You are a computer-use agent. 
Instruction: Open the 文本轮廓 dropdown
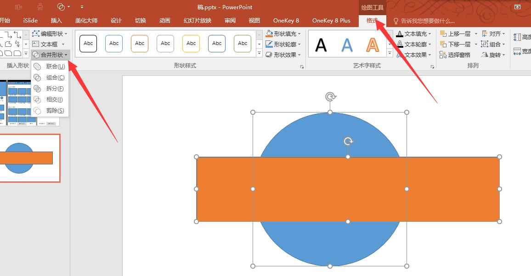coord(413,45)
